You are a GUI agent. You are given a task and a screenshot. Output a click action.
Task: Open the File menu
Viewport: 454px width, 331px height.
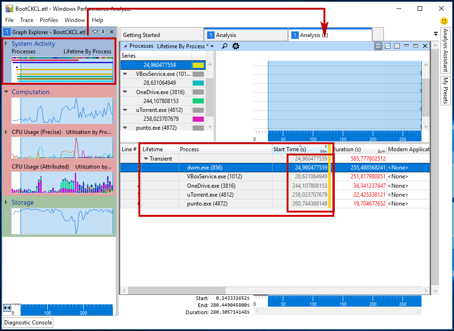point(9,20)
